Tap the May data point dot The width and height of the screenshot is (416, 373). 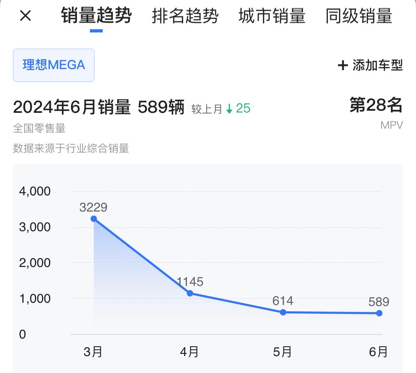click(x=283, y=312)
